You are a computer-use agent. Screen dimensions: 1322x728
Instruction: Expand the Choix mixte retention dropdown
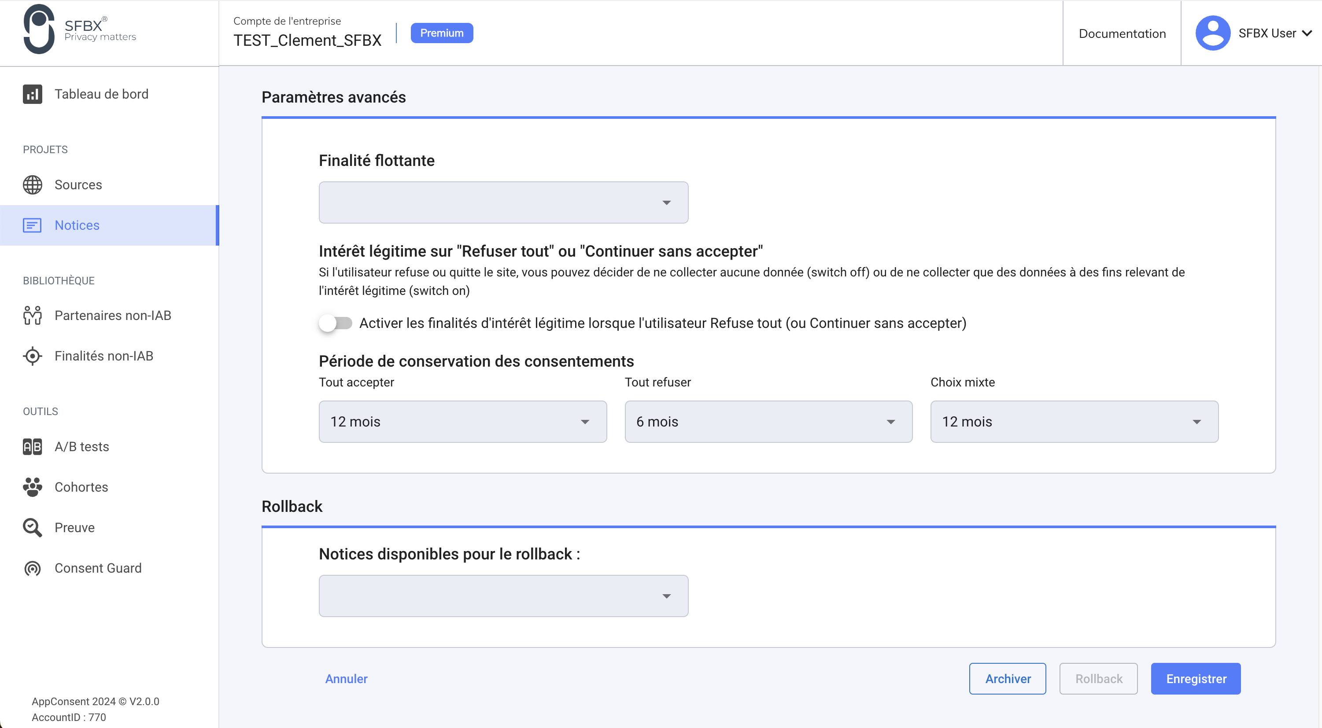coord(1074,422)
